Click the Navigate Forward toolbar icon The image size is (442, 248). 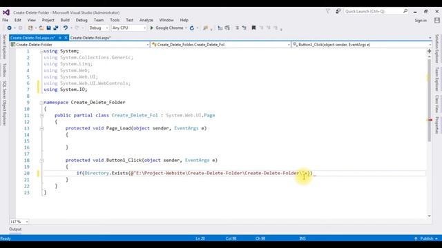[20, 28]
